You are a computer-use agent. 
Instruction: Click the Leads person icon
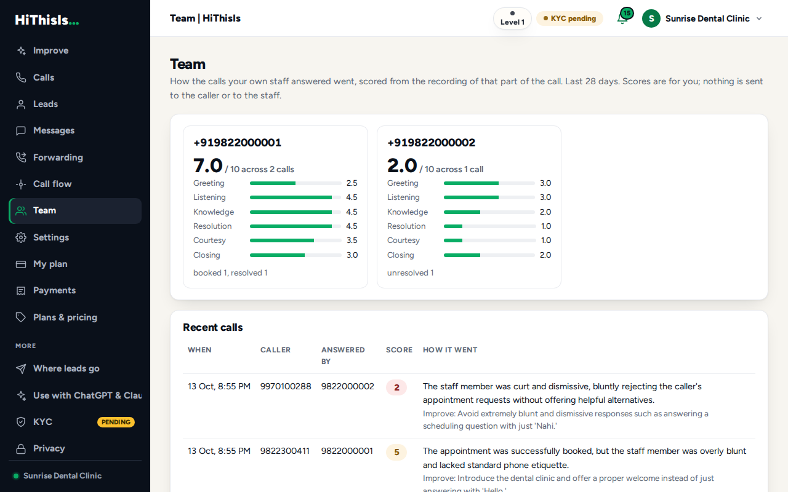click(21, 104)
